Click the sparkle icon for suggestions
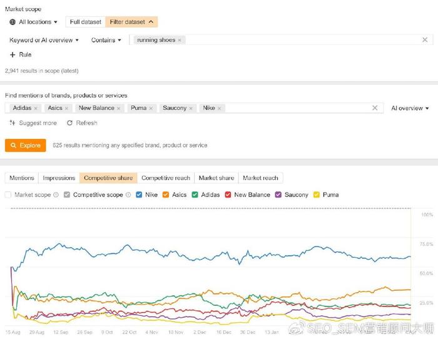This screenshot has width=438, height=339. (13, 123)
